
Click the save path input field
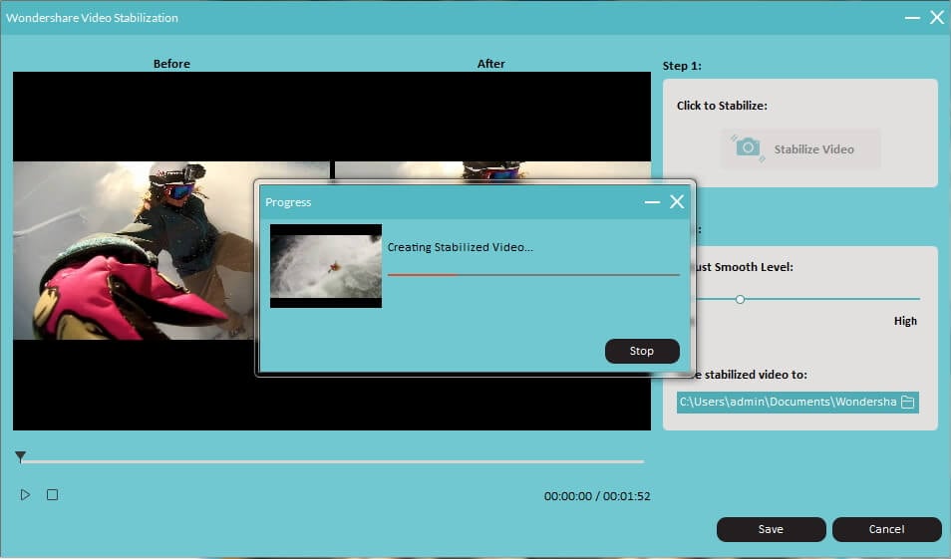click(x=797, y=402)
